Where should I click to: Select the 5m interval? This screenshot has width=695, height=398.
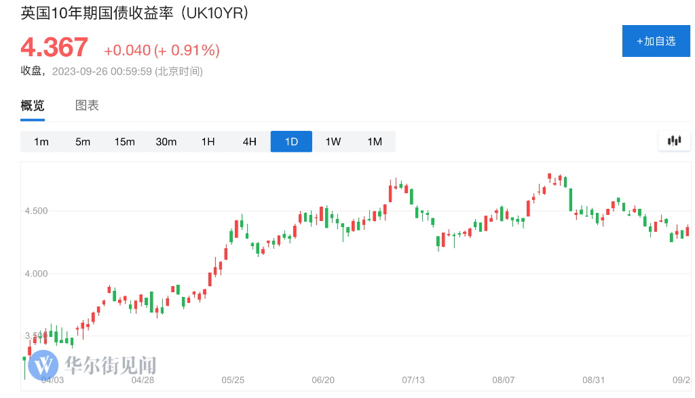click(83, 142)
